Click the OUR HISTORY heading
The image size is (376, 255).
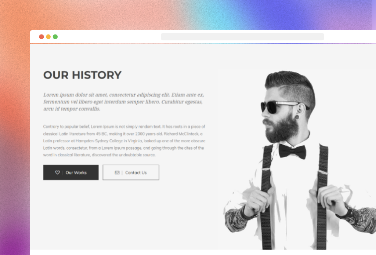click(x=82, y=75)
